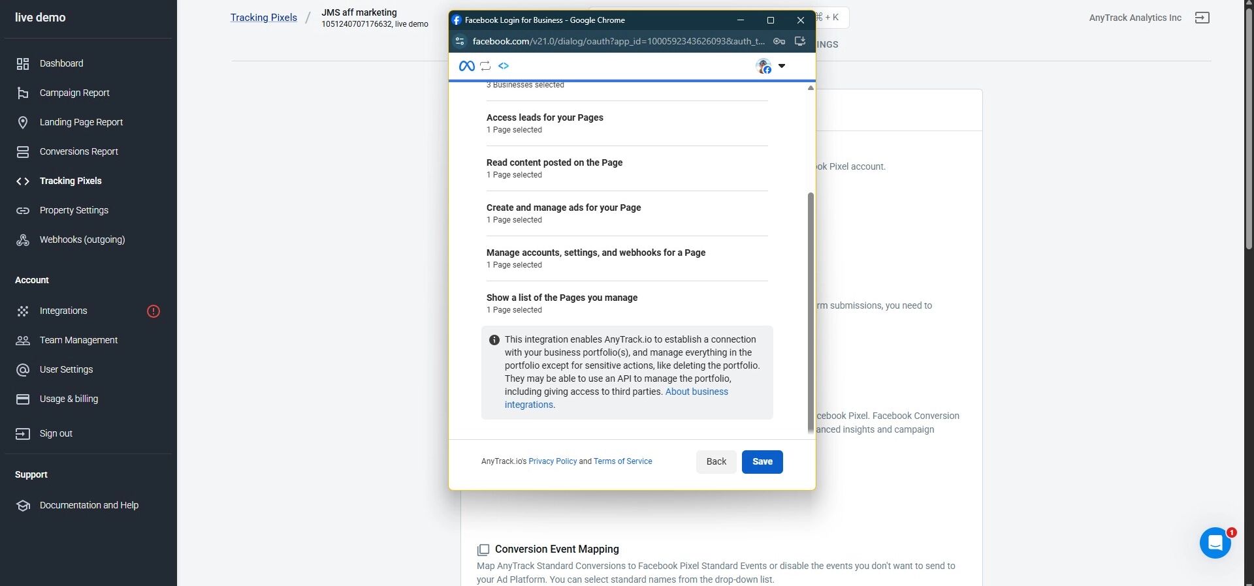Click the Webhooks (outgoing) icon
The height and width of the screenshot is (586, 1254).
23,240
